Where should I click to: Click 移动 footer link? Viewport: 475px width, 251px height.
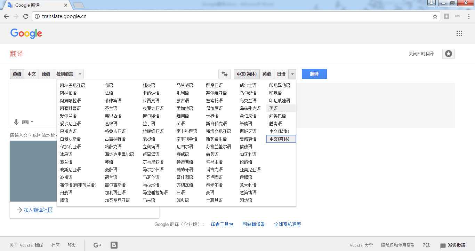pyautogui.click(x=72, y=245)
